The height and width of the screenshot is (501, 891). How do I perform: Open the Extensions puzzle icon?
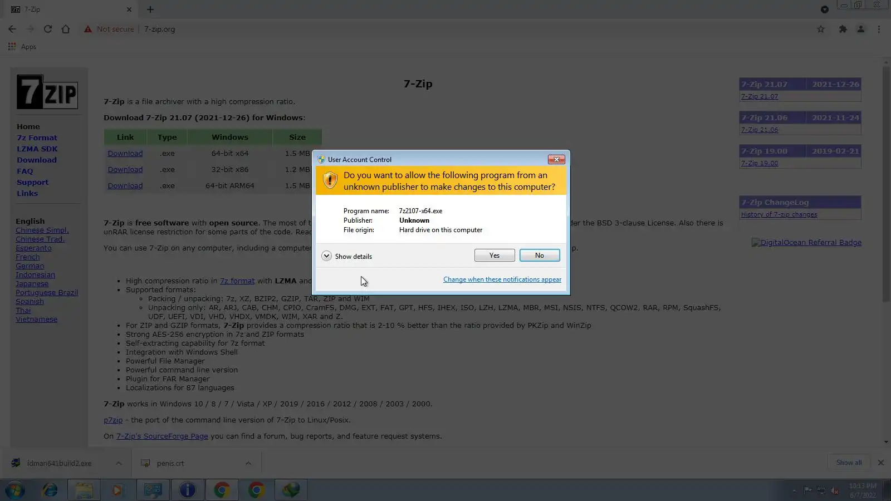coord(843,29)
